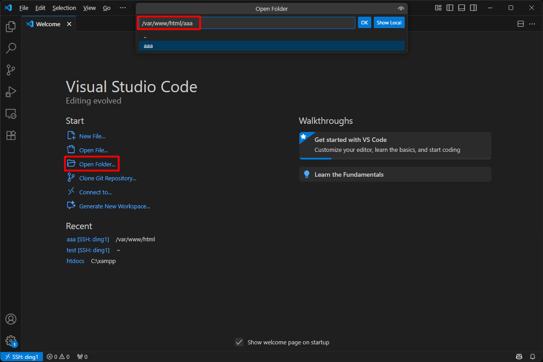The height and width of the screenshot is (362, 543).
Task: Open the View menu
Action: (90, 8)
